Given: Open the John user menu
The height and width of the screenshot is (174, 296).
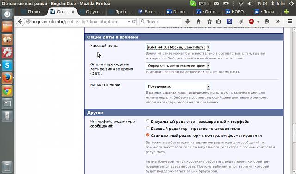Looking at the screenshot, I should click(278, 3).
